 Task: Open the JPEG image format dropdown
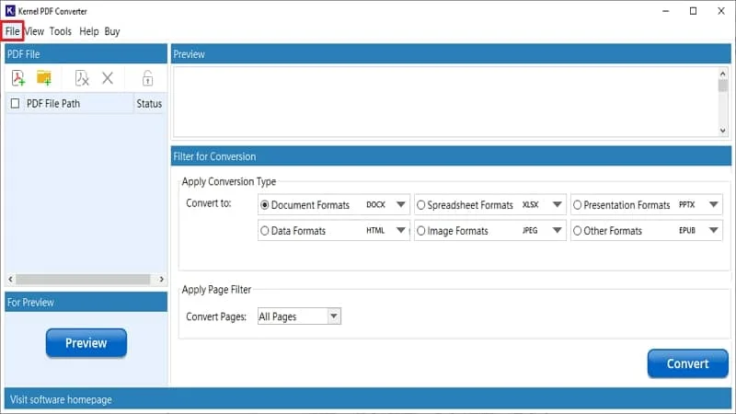coord(558,230)
